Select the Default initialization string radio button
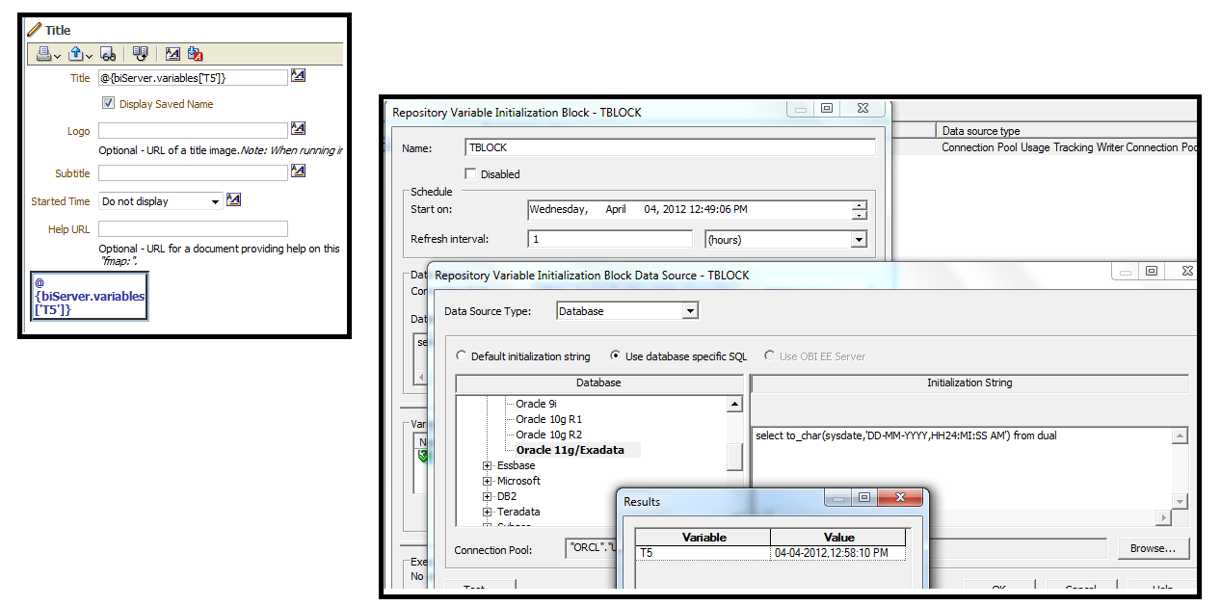1221x606 pixels. tap(461, 356)
